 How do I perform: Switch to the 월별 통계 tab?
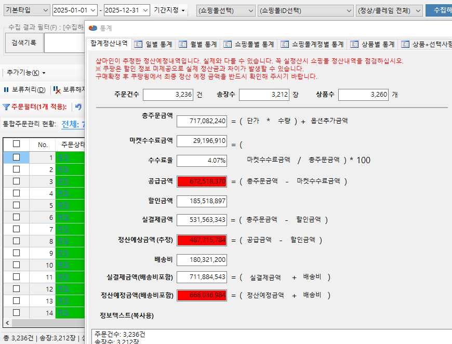[x=196, y=44]
